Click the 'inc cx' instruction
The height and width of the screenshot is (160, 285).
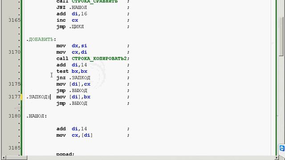tap(67, 20)
